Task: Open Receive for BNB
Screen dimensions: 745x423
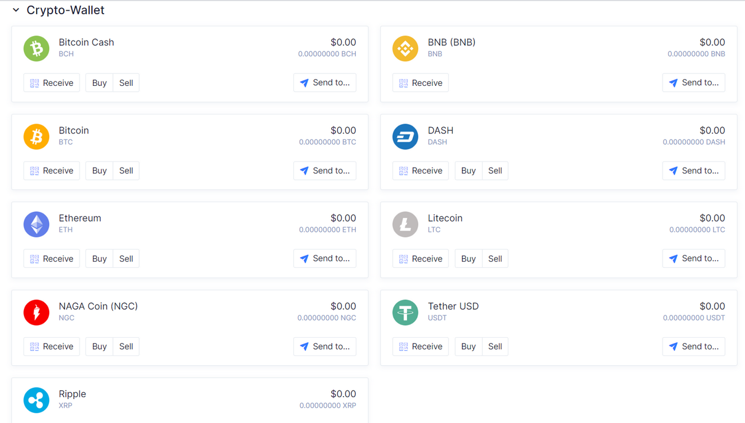Action: [x=421, y=83]
